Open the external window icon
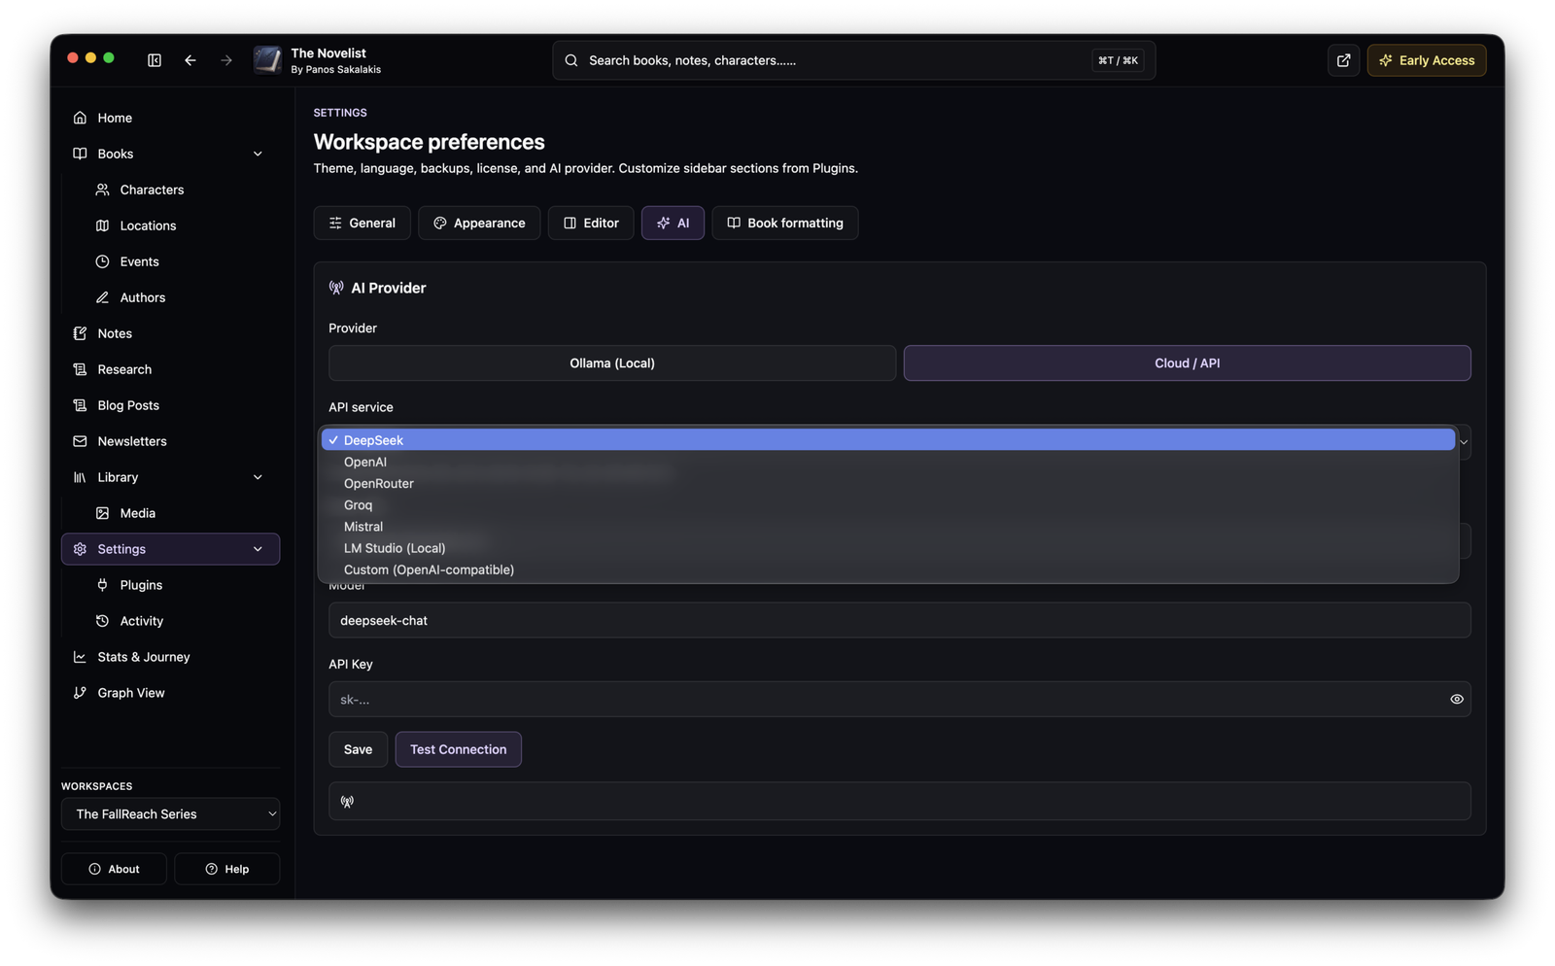1555x966 pixels. [1343, 60]
